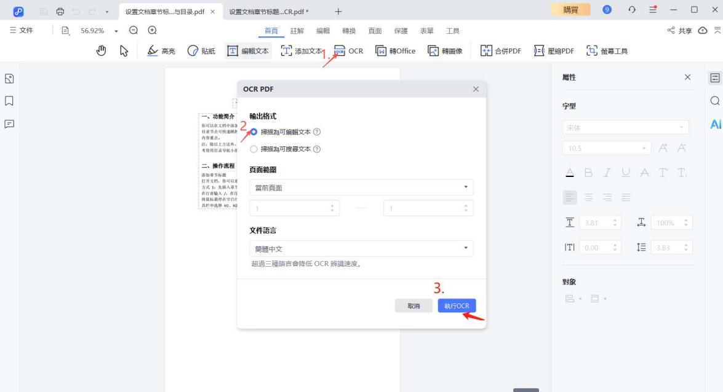Open the 文件語言 document language dropdown
This screenshot has height=392, width=723.
pyautogui.click(x=362, y=248)
